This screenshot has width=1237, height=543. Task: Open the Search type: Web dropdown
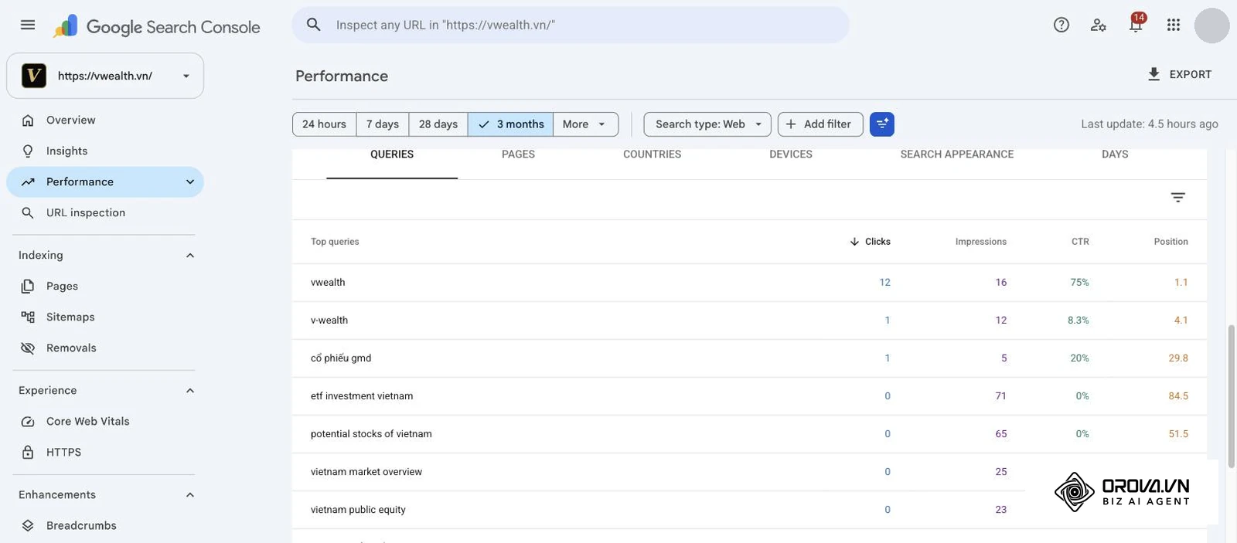point(707,124)
